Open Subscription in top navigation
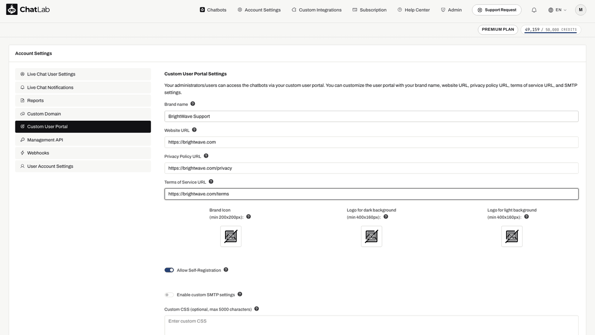 pos(369,10)
